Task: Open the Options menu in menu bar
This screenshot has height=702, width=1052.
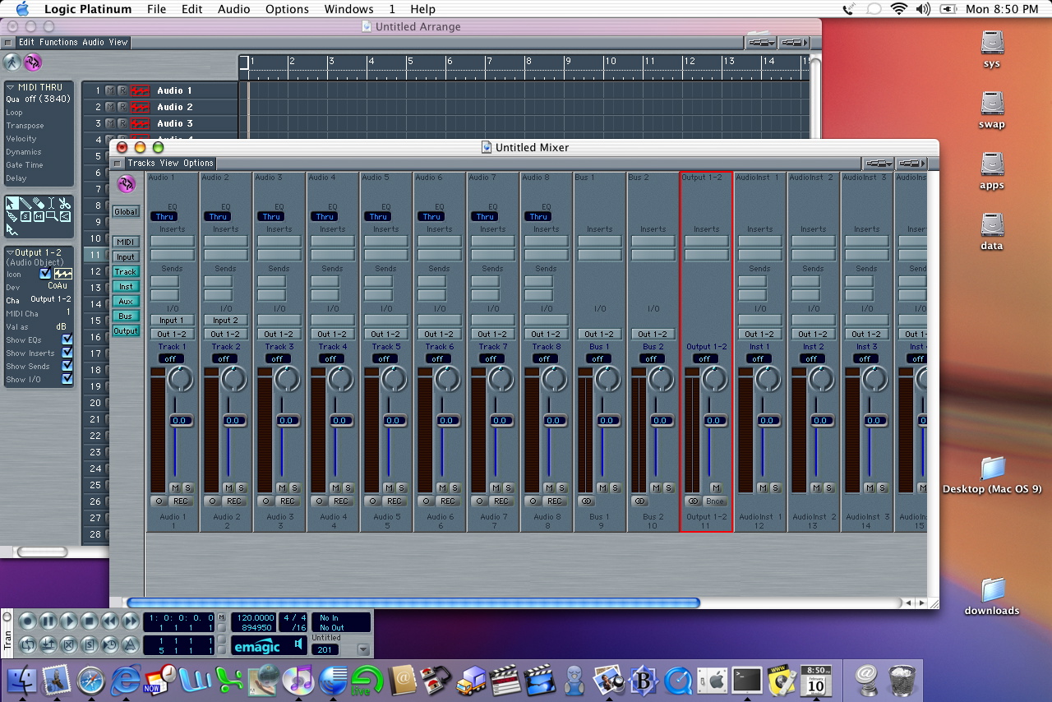Action: coord(287,9)
